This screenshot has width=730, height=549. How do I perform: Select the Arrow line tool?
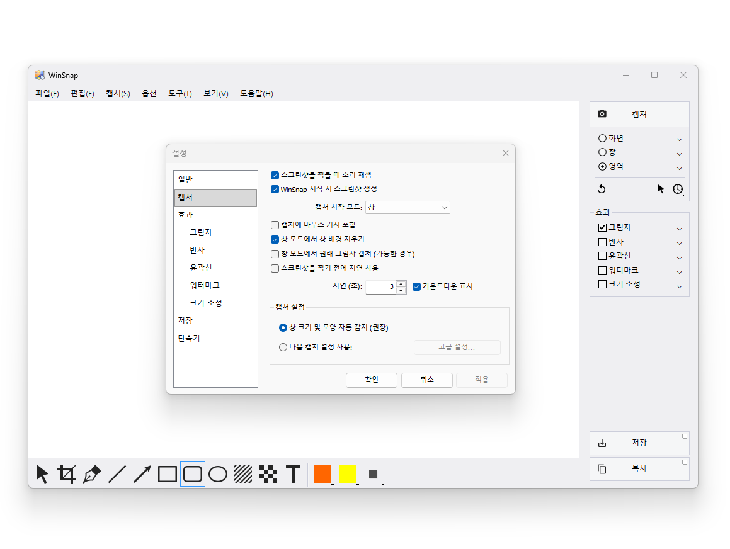pyautogui.click(x=142, y=474)
